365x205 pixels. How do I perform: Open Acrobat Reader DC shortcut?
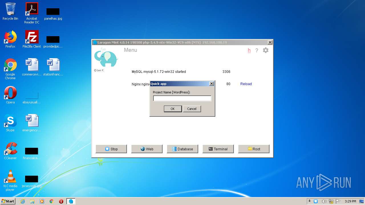[32, 13]
